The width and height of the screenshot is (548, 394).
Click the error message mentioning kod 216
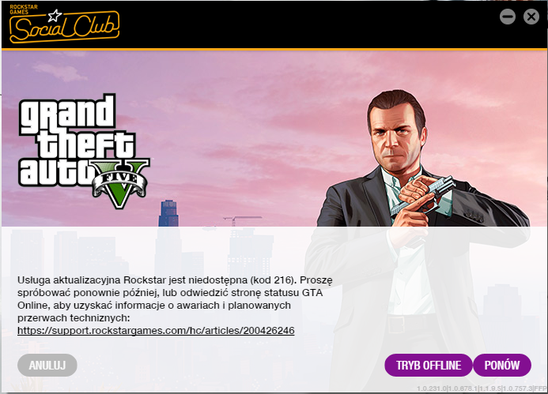(x=175, y=298)
